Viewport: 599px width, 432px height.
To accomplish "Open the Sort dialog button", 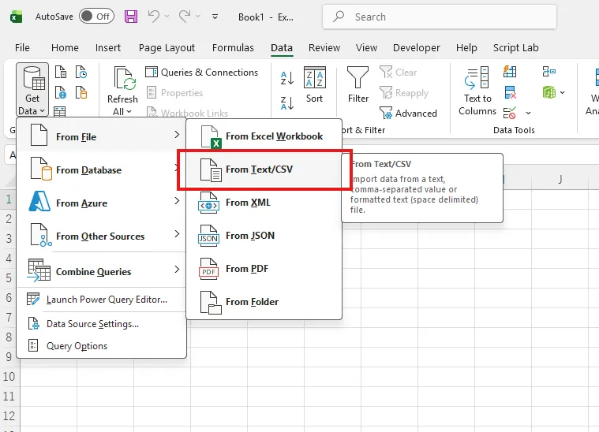I will [314, 84].
